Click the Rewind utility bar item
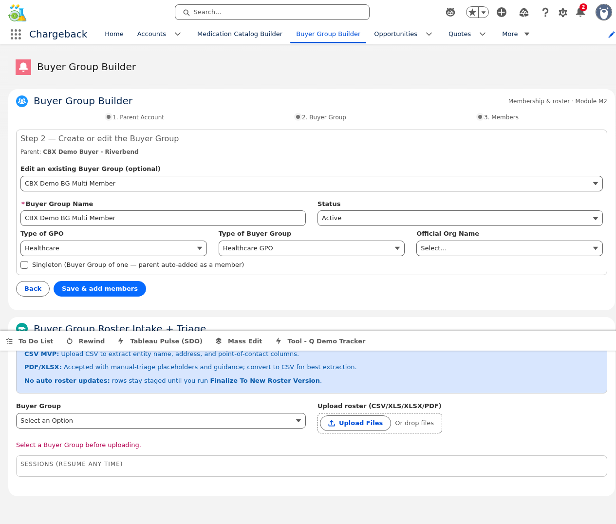The height and width of the screenshot is (524, 616). click(86, 341)
